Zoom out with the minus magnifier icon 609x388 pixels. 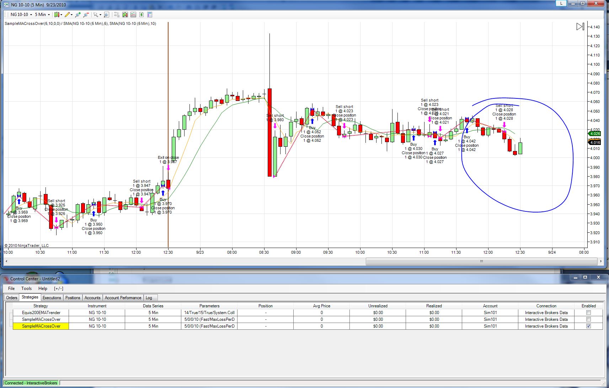tap(86, 15)
